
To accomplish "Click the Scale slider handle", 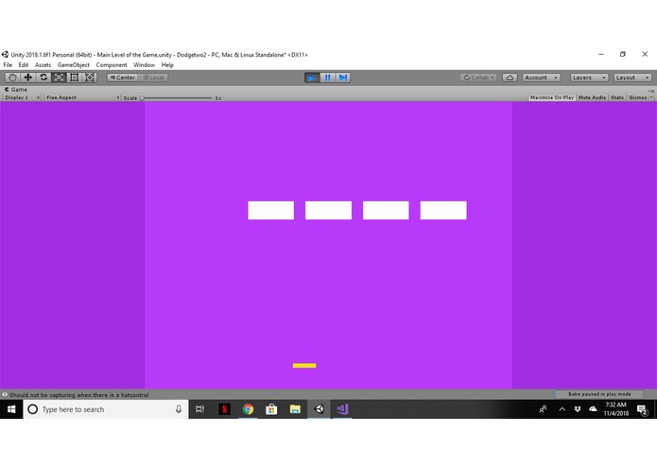I will [142, 98].
